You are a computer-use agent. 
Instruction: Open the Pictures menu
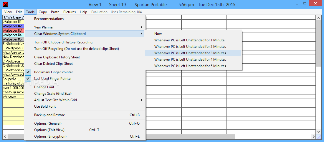(x=70, y=12)
